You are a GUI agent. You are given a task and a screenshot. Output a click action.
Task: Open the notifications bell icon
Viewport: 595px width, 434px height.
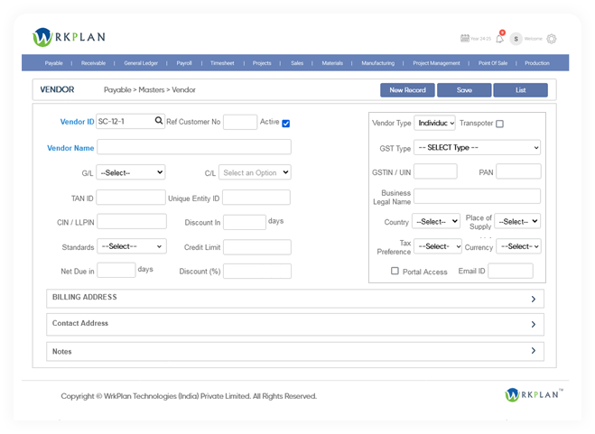(500, 38)
